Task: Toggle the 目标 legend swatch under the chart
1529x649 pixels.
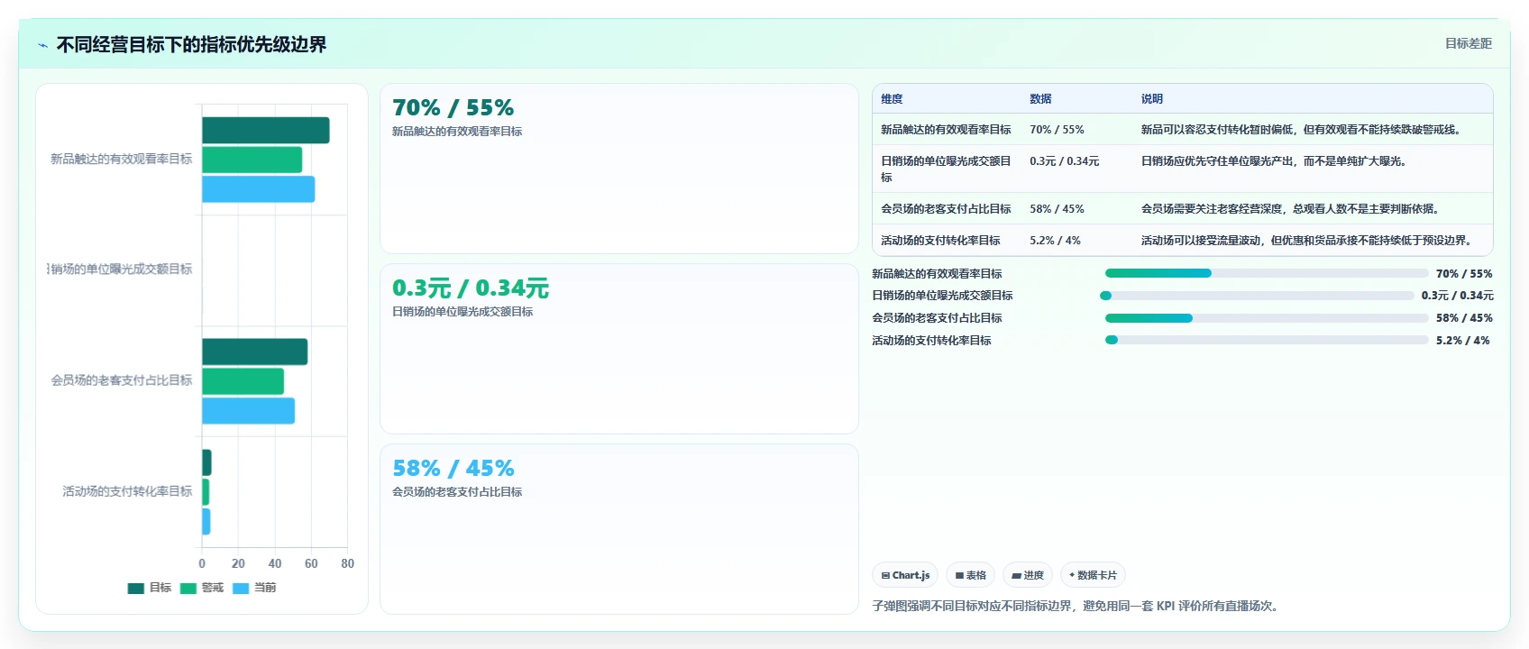Action: point(136,588)
